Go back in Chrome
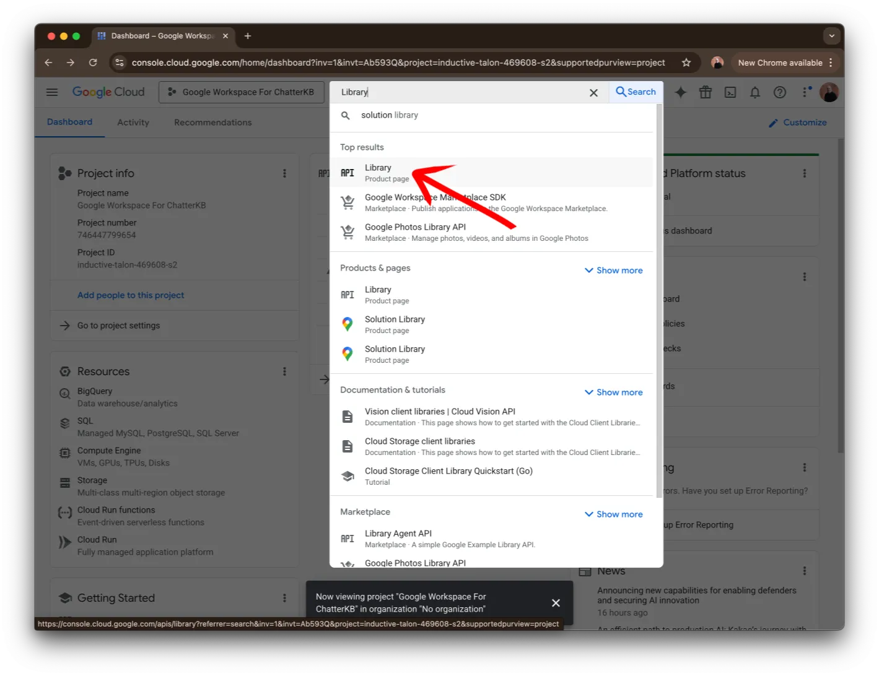The image size is (879, 676). tap(48, 63)
